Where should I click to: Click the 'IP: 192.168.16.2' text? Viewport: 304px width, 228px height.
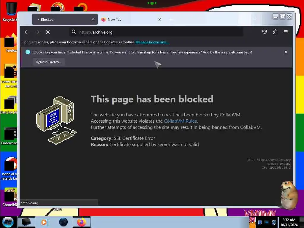pos(276,167)
